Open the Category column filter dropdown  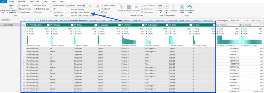pos(72,25)
